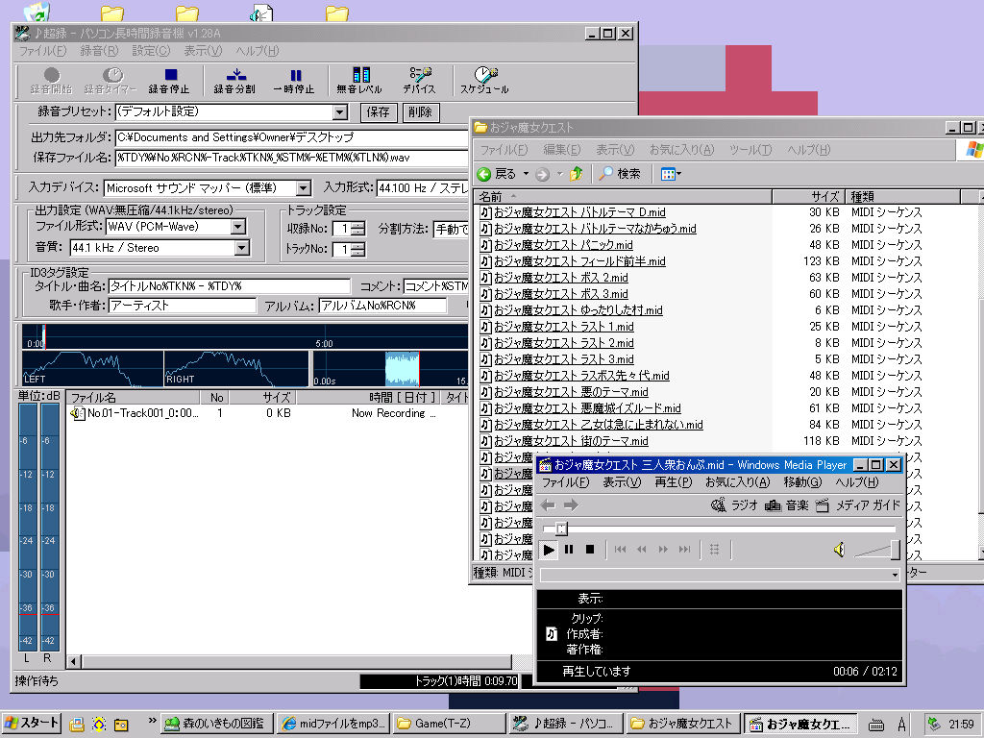Click the 出力先フォルダ path field
Image resolution: width=984 pixels, height=738 pixels.
(x=292, y=137)
